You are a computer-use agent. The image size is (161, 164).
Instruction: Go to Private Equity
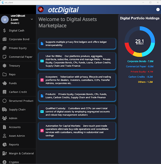[x=18, y=48]
